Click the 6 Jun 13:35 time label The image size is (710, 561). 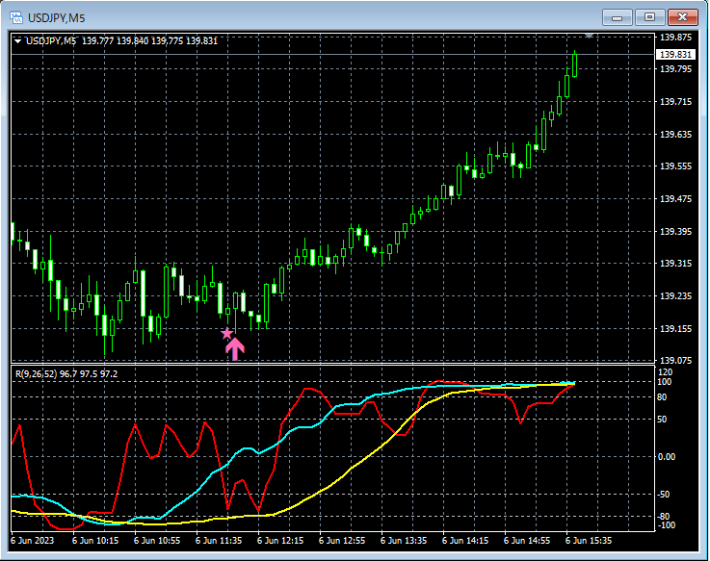point(404,541)
